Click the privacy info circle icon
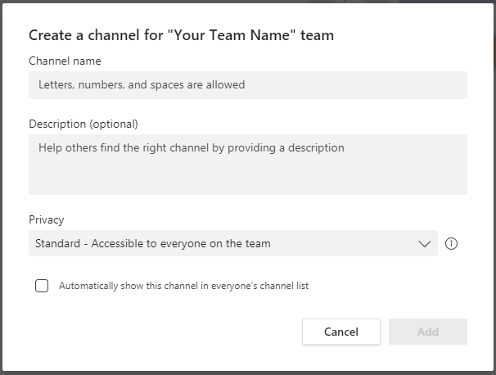This screenshot has height=375, width=496. [451, 243]
